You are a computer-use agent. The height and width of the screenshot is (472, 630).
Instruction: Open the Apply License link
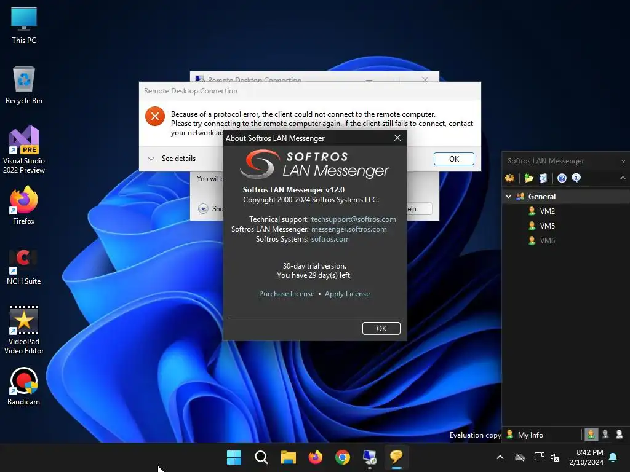pos(347,294)
